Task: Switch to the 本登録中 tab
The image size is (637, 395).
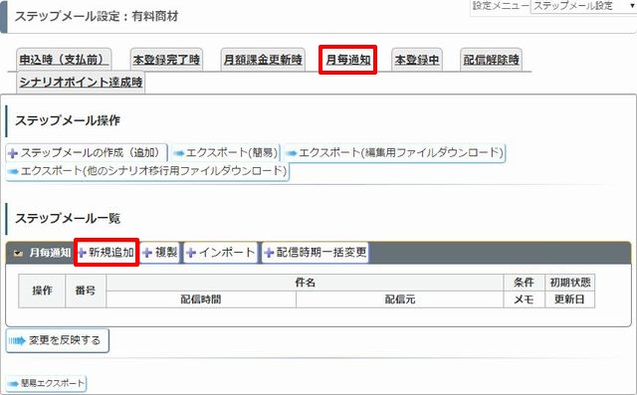Action: click(x=417, y=60)
